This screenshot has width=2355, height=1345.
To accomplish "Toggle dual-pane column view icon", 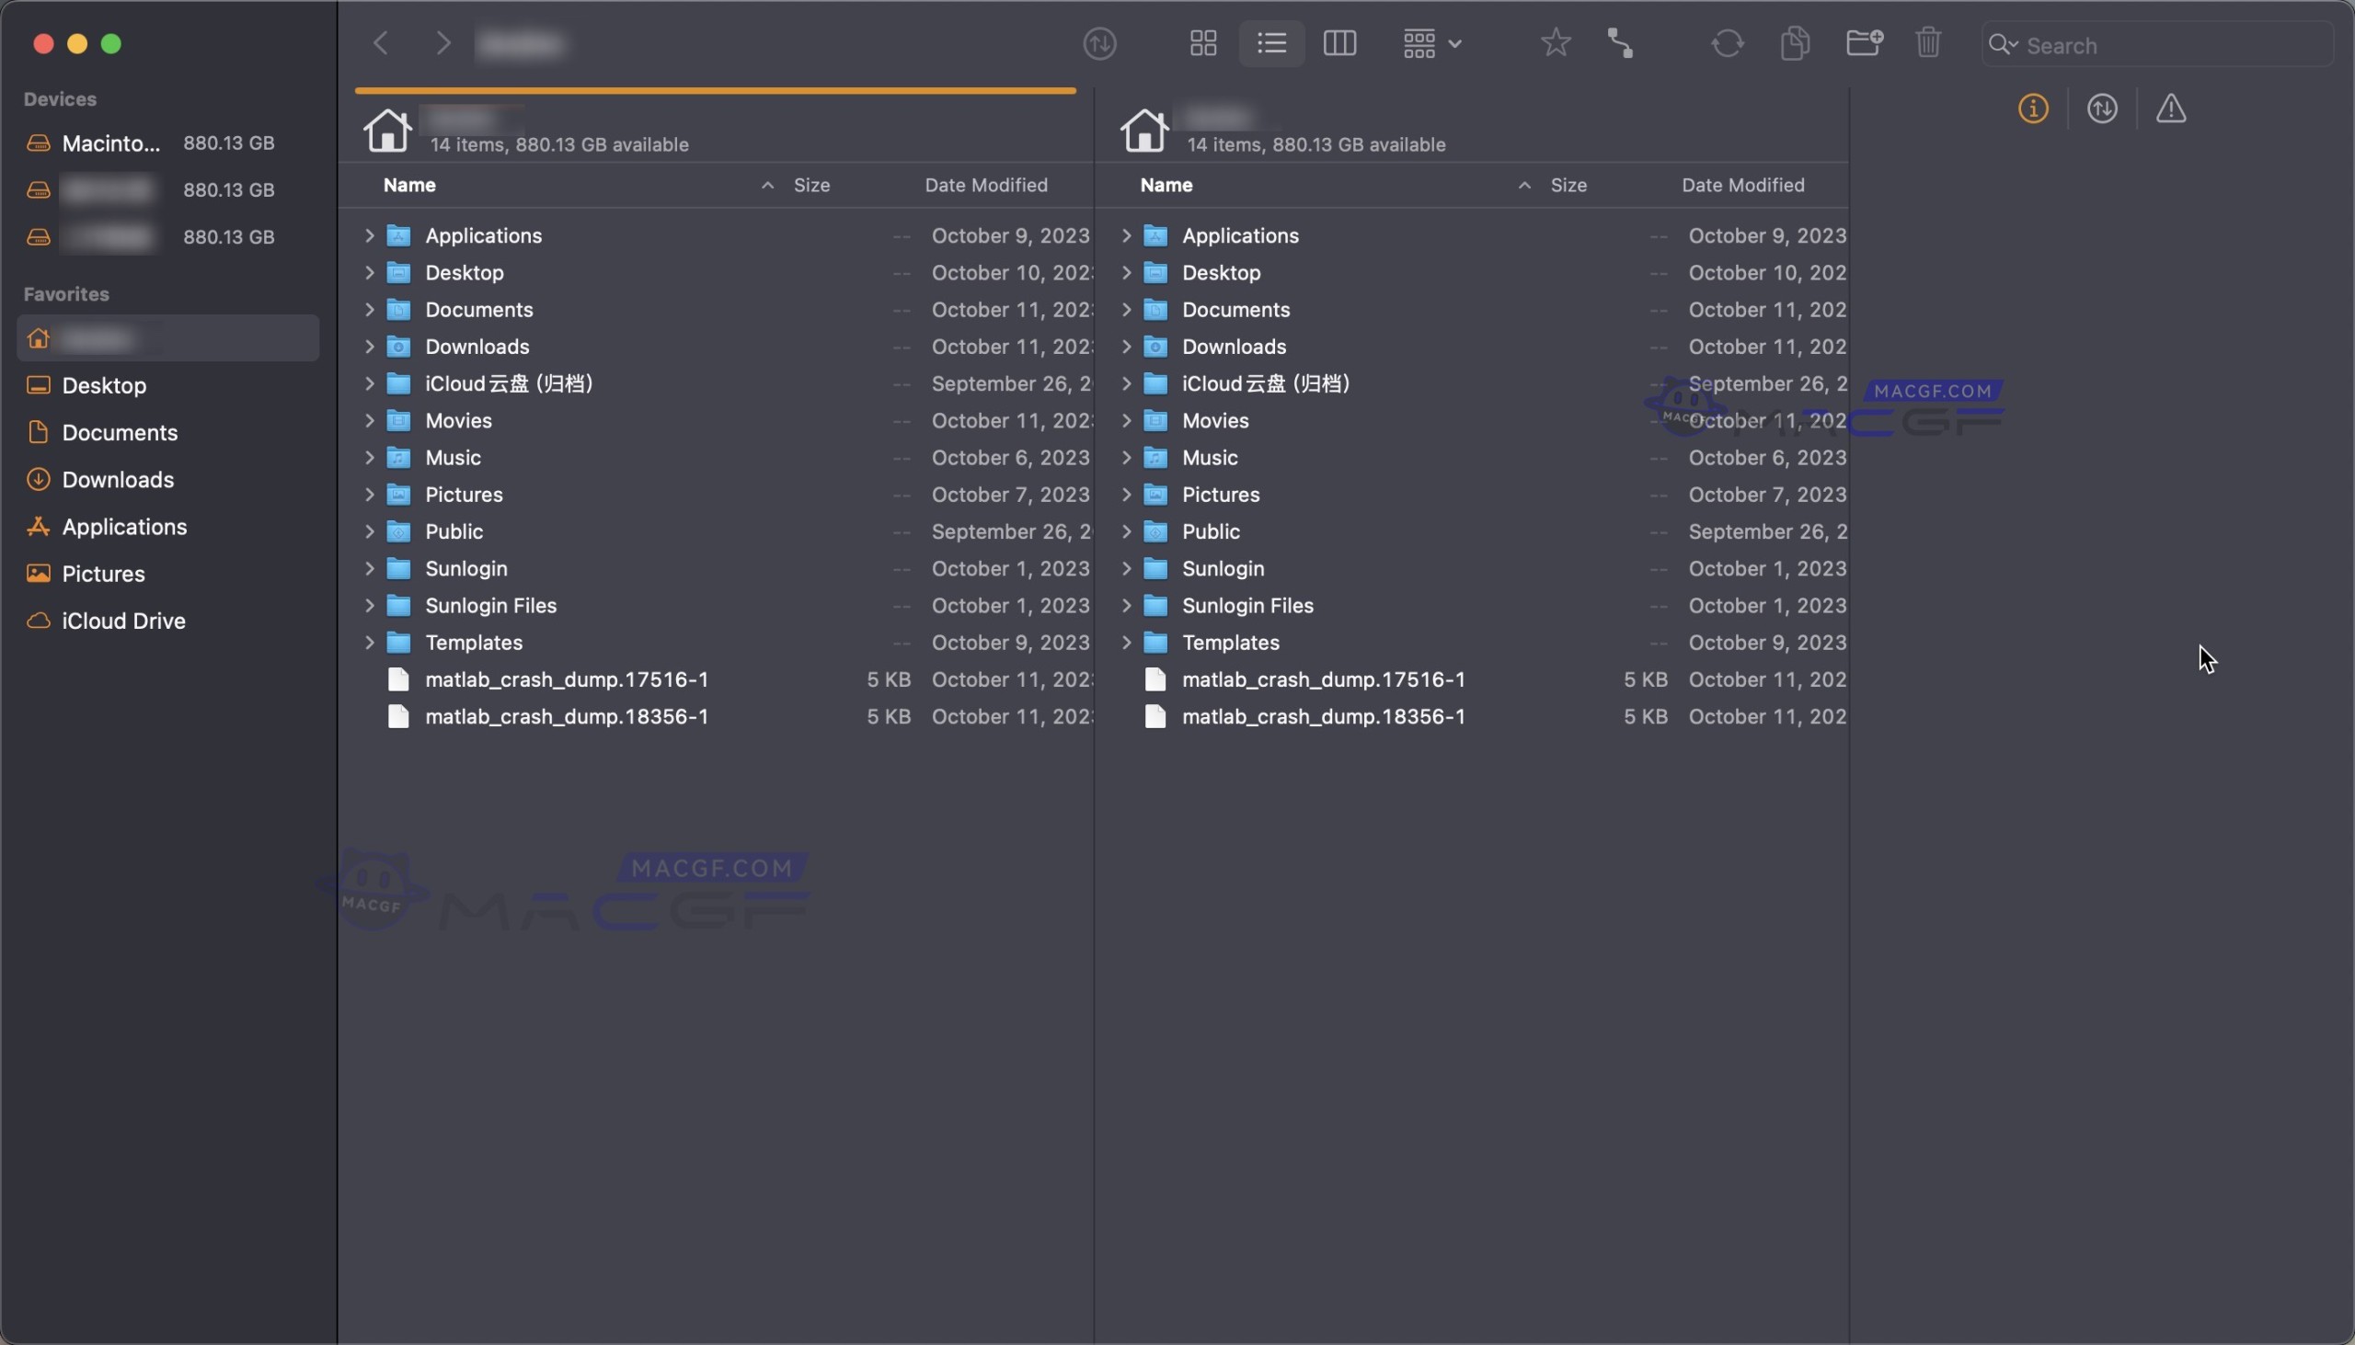I will tap(1339, 43).
